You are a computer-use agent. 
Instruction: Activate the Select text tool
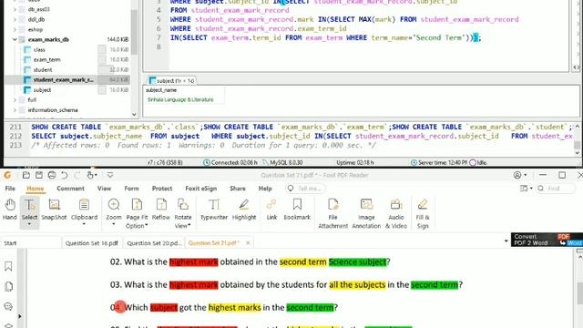[29, 210]
